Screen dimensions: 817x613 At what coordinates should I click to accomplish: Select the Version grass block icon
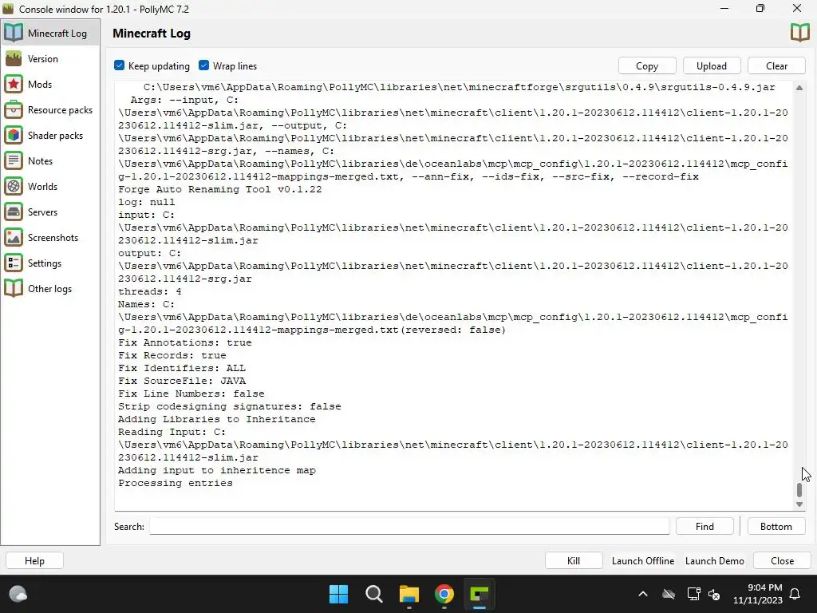[x=14, y=58]
